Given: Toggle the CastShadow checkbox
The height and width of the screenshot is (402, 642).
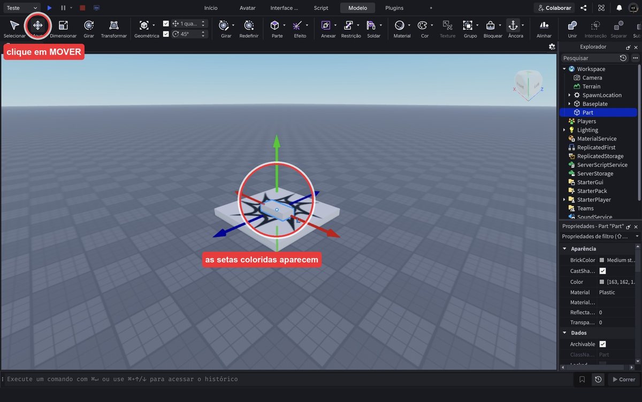Looking at the screenshot, I should (602, 271).
